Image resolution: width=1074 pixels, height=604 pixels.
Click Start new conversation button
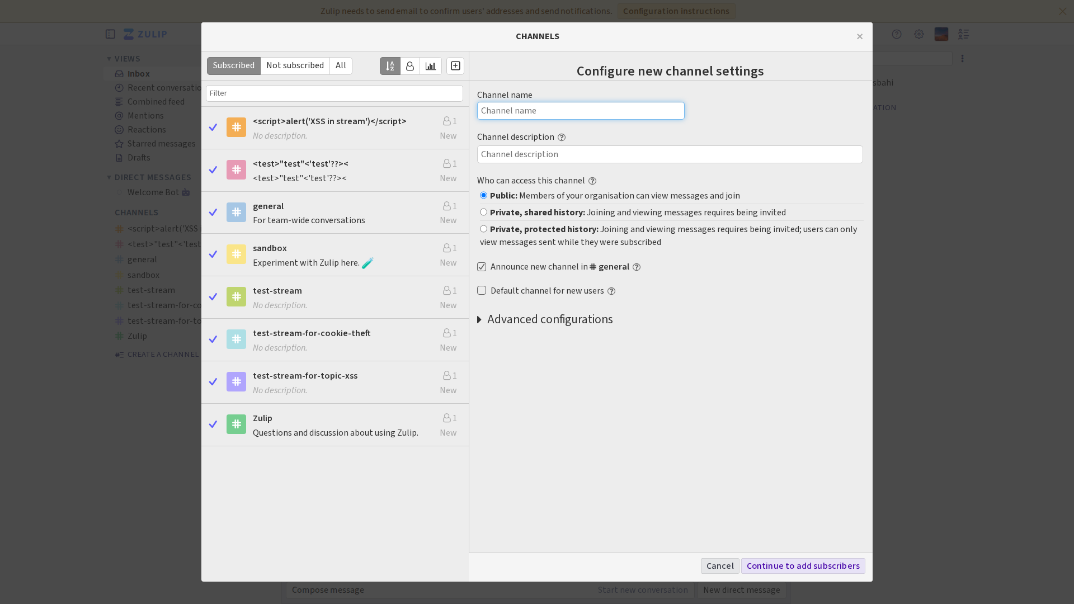642,590
